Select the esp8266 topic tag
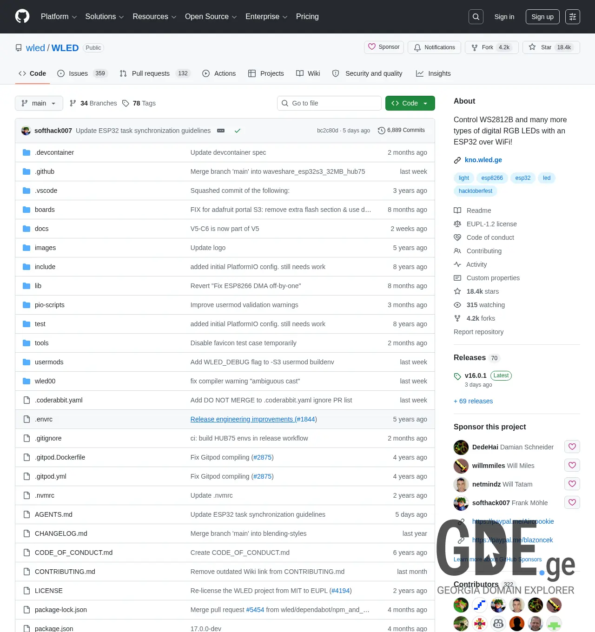This screenshot has width=595, height=632. [492, 178]
